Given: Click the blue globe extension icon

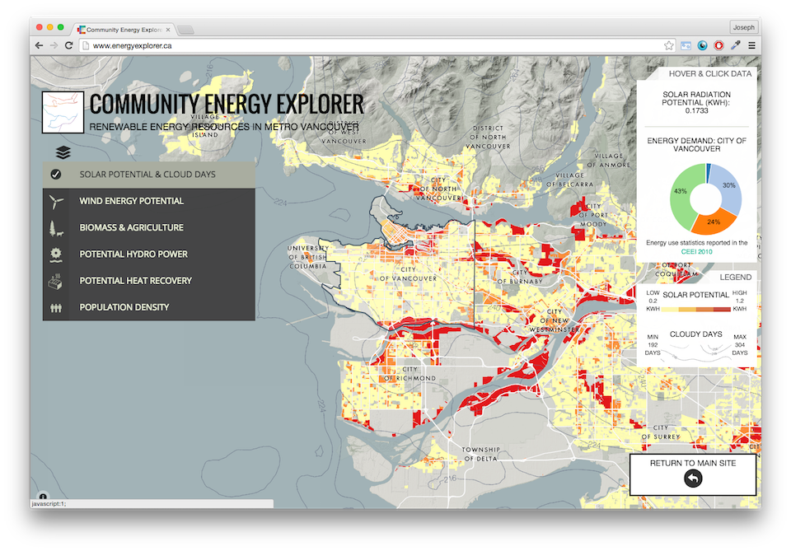Looking at the screenshot, I should click(x=702, y=46).
